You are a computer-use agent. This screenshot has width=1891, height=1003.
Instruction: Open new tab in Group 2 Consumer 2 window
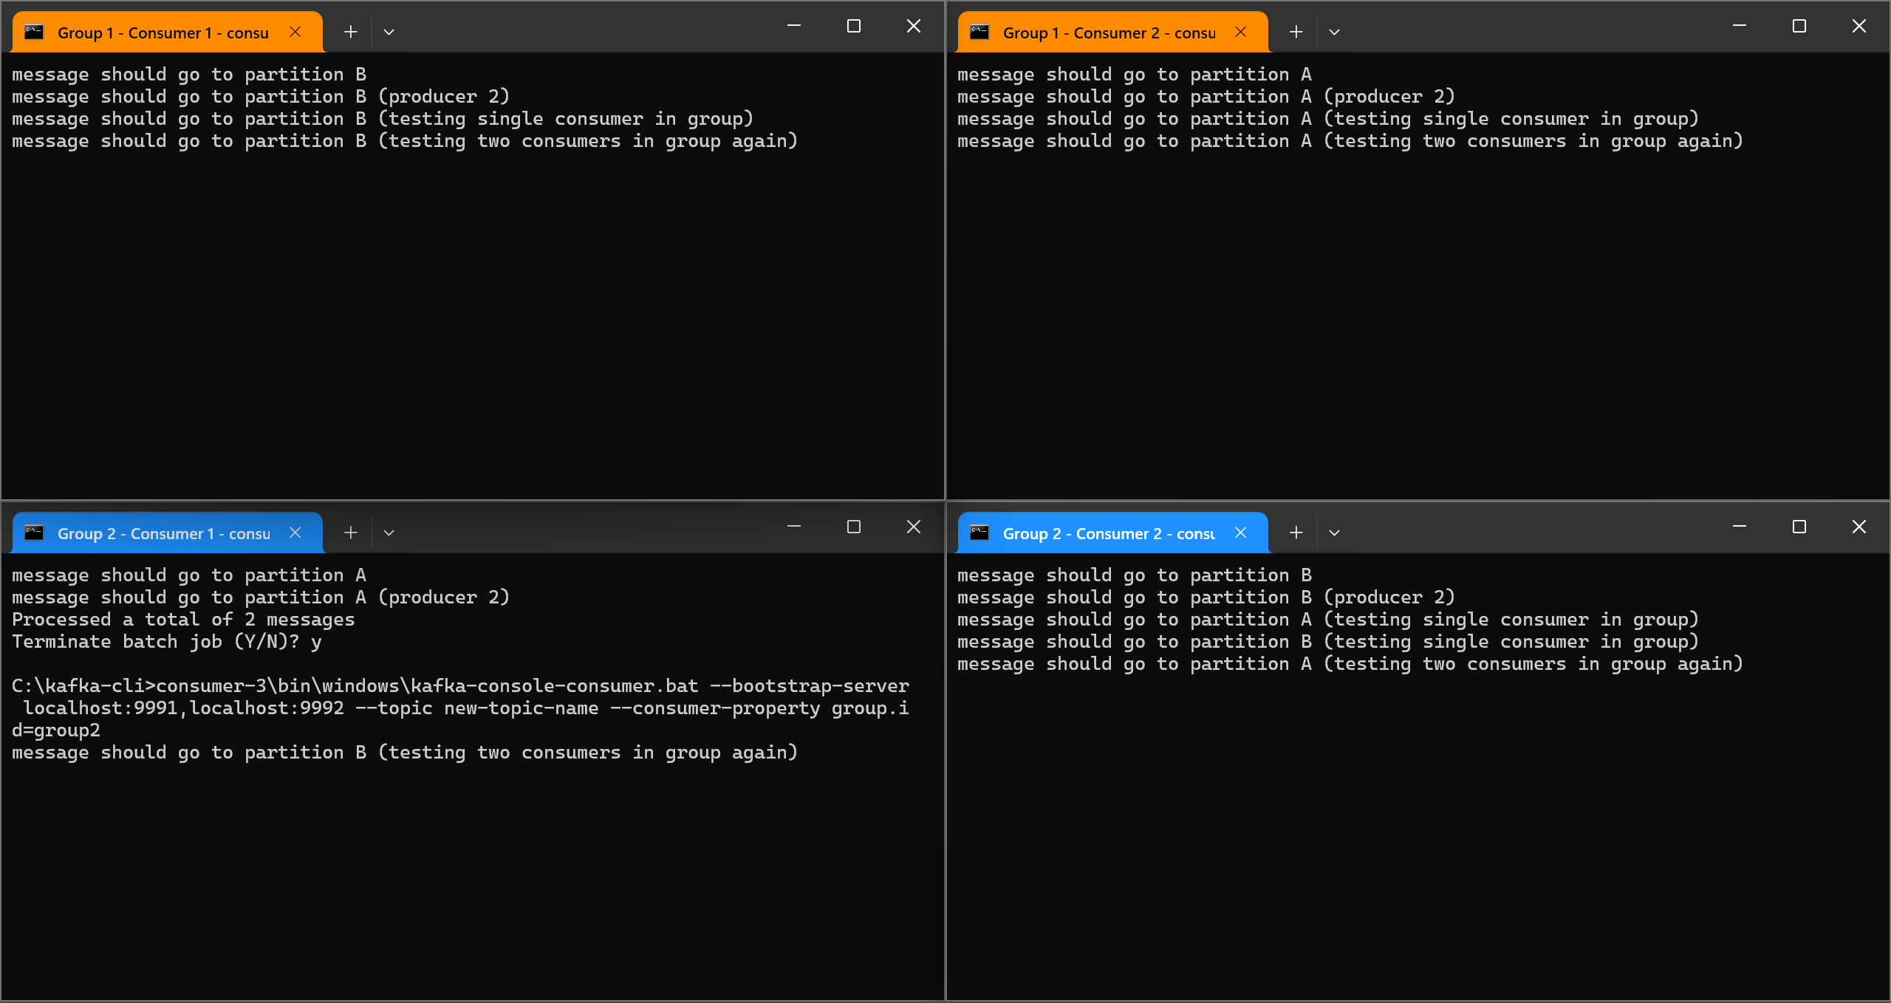(1296, 533)
